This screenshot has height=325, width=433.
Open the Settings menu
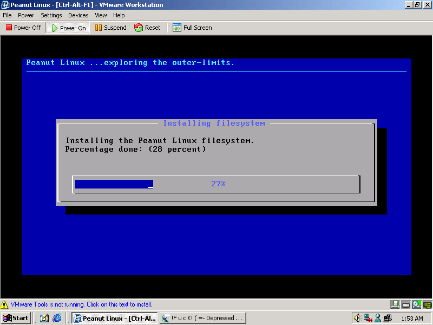tap(51, 15)
